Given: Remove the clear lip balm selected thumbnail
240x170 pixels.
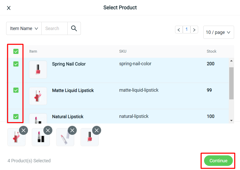Looking at the screenshot, I should 72,130.
